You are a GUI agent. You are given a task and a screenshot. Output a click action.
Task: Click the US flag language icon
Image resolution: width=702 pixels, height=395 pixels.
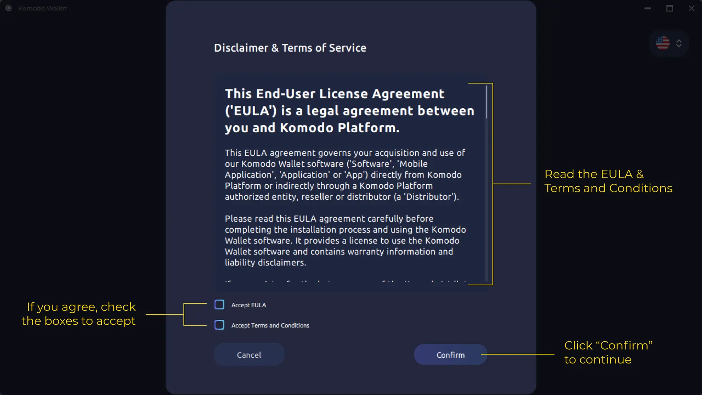click(x=663, y=43)
